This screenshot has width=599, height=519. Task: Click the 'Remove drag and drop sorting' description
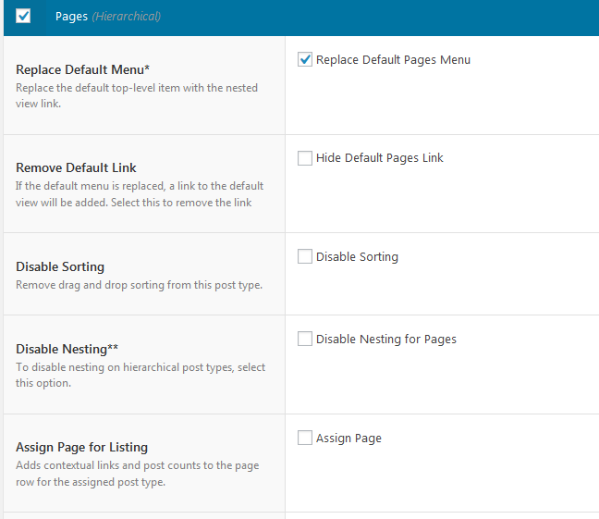click(139, 285)
